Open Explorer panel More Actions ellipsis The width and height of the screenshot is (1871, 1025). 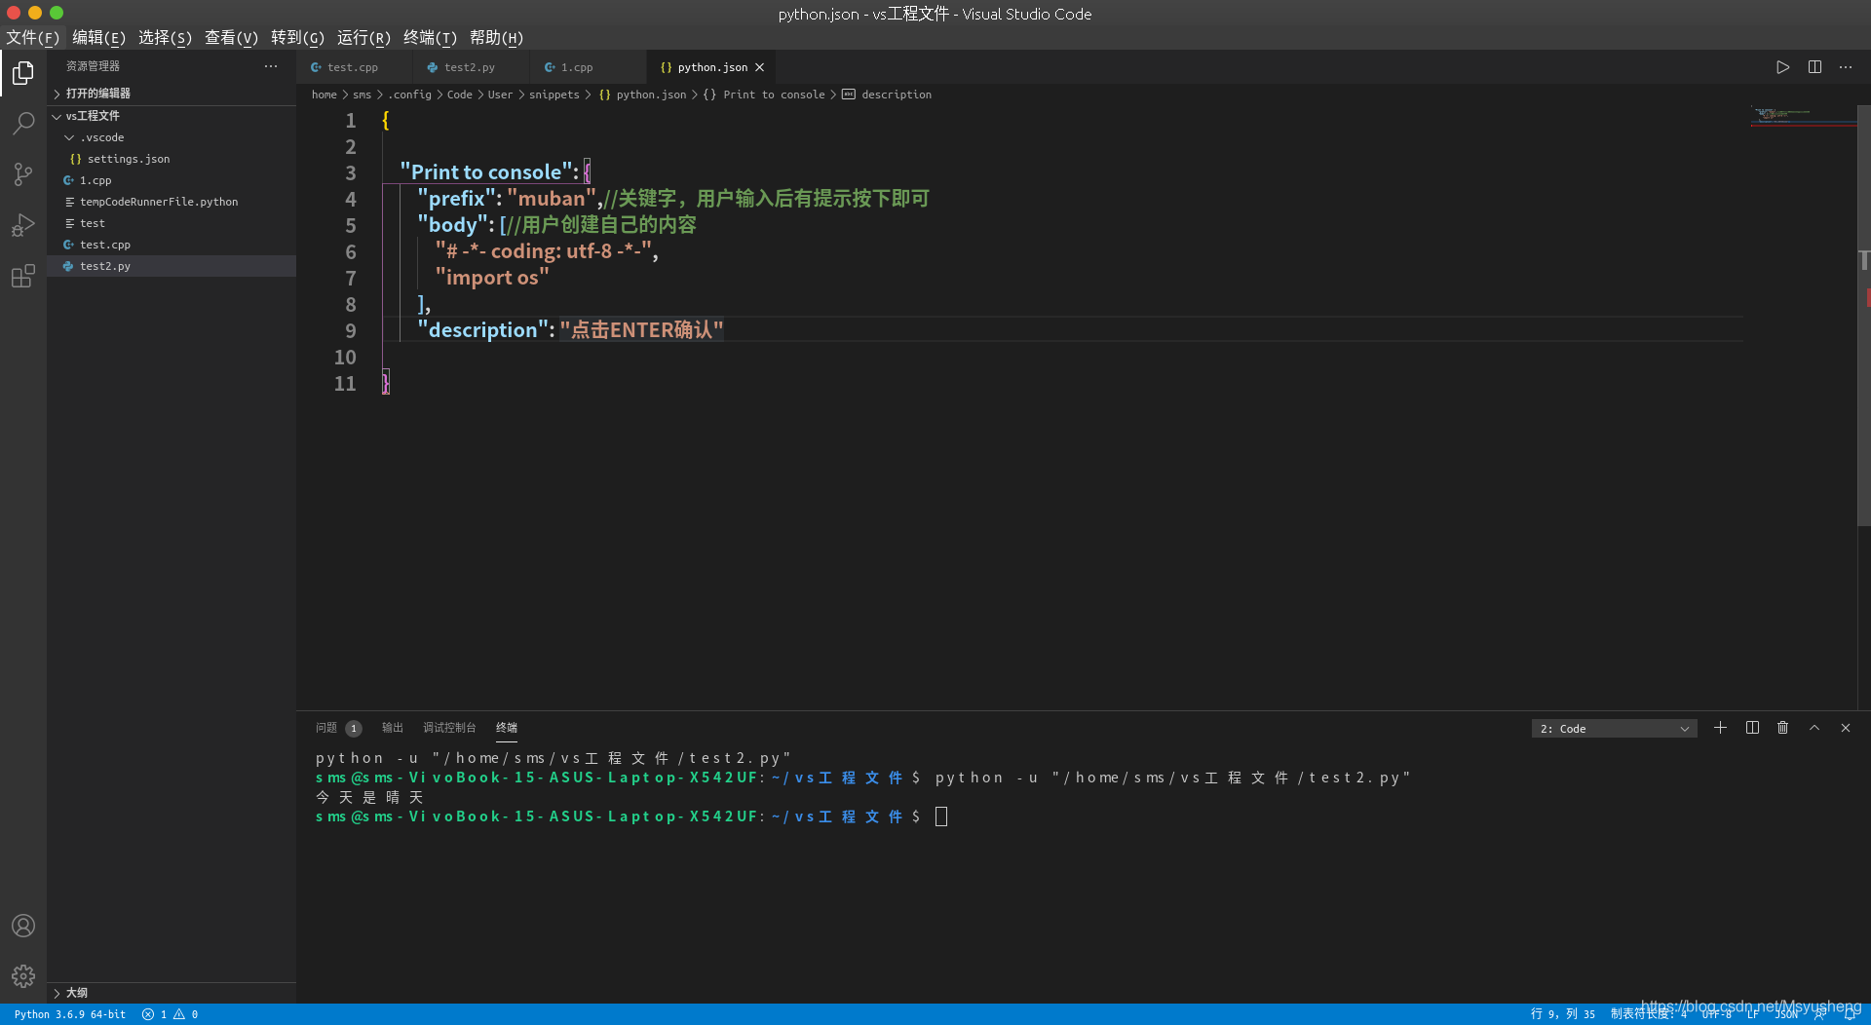[x=271, y=66]
